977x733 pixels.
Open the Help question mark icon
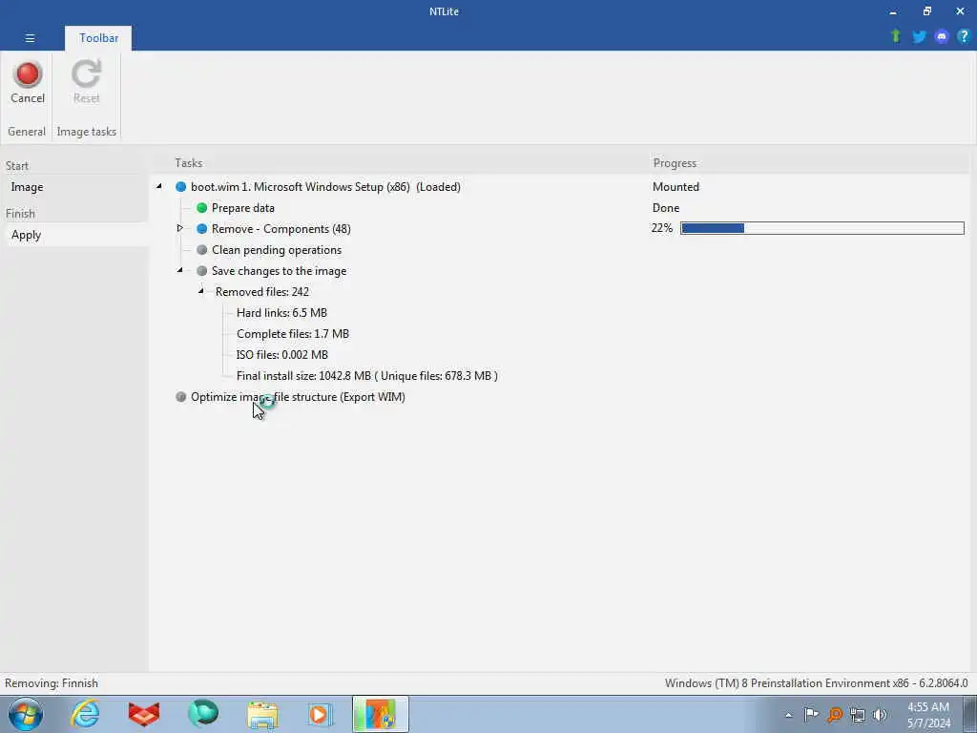964,37
